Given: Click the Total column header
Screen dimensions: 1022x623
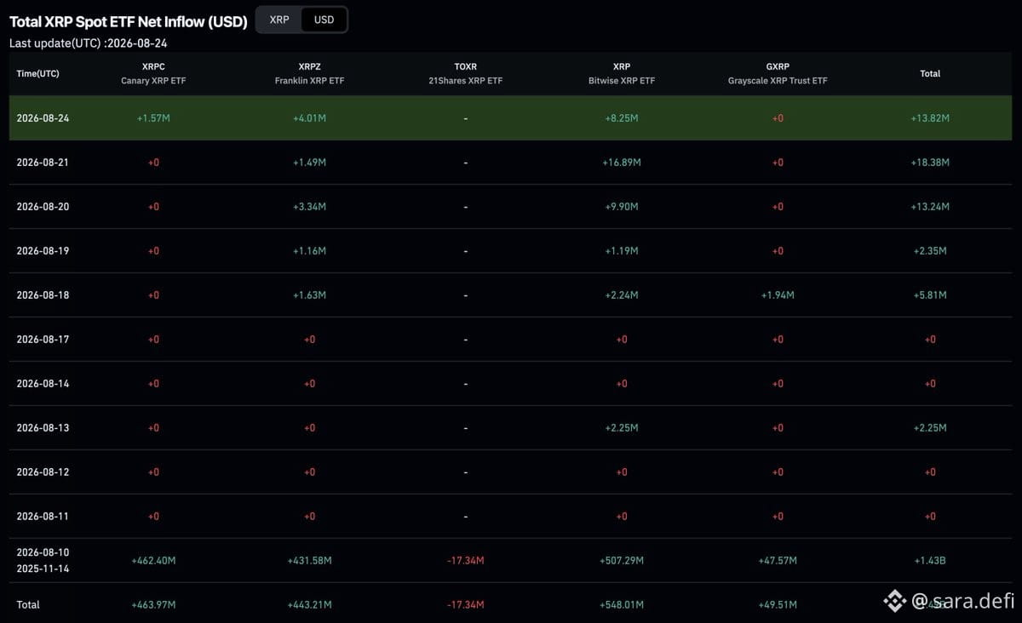Looking at the screenshot, I should point(930,73).
